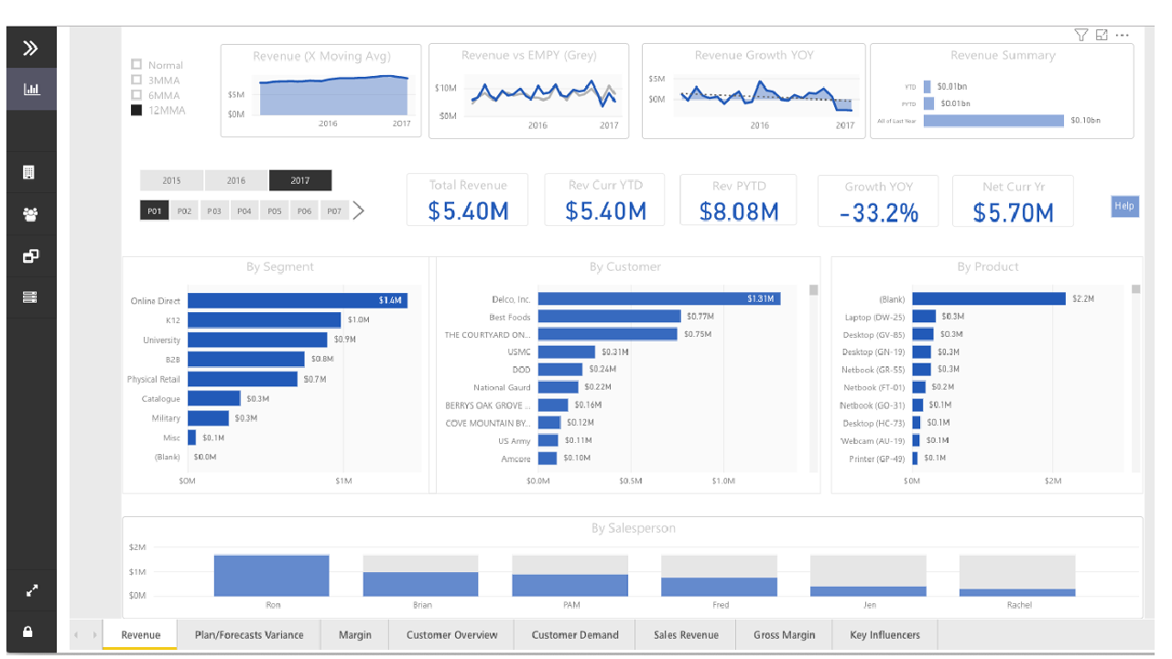Check the Normal moving average checkbox
1172x659 pixels.
(136, 65)
